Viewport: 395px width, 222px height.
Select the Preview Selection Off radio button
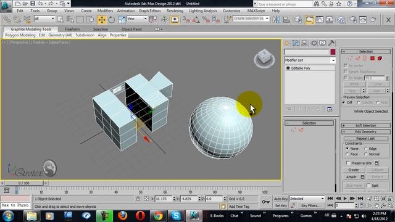tap(344, 103)
